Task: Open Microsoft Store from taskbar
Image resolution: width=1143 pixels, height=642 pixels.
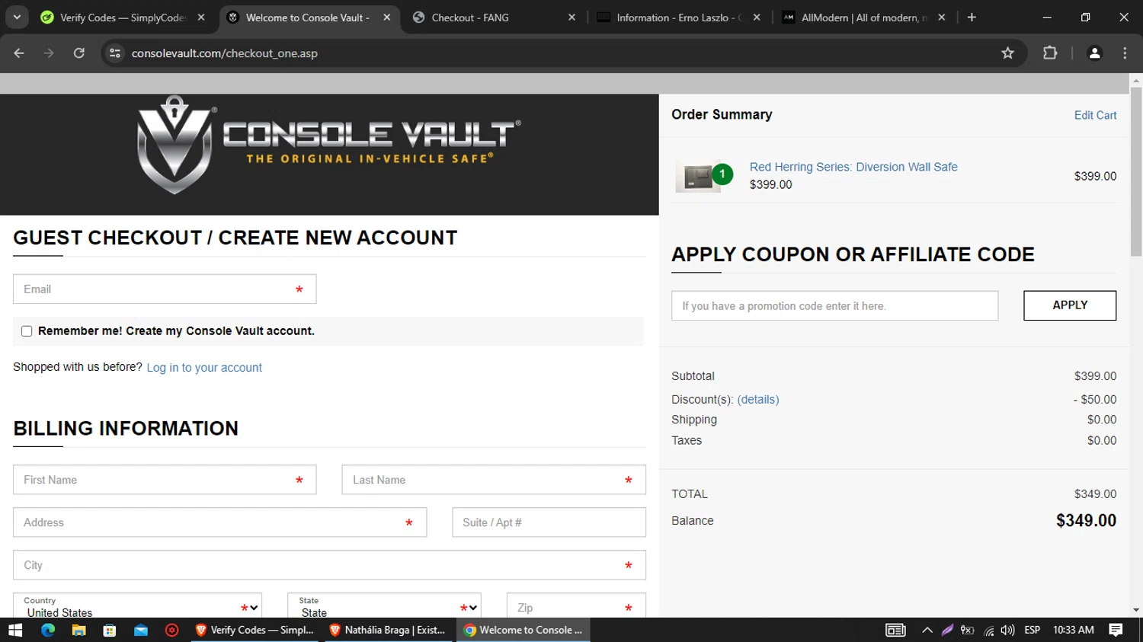Action: point(110,630)
